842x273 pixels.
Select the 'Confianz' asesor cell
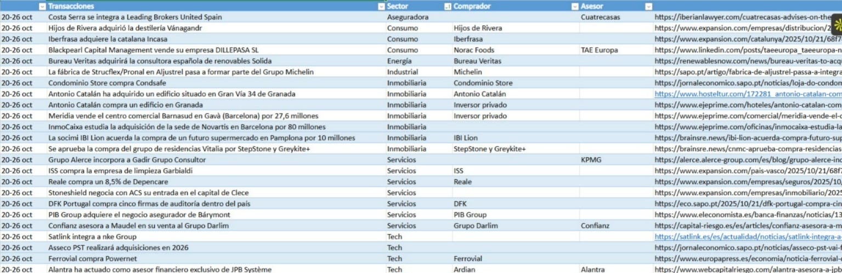(x=616, y=225)
